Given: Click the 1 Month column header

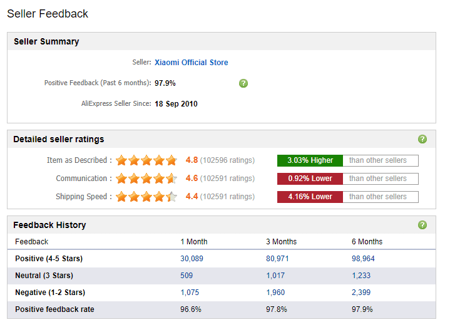Looking at the screenshot, I should click(194, 242).
